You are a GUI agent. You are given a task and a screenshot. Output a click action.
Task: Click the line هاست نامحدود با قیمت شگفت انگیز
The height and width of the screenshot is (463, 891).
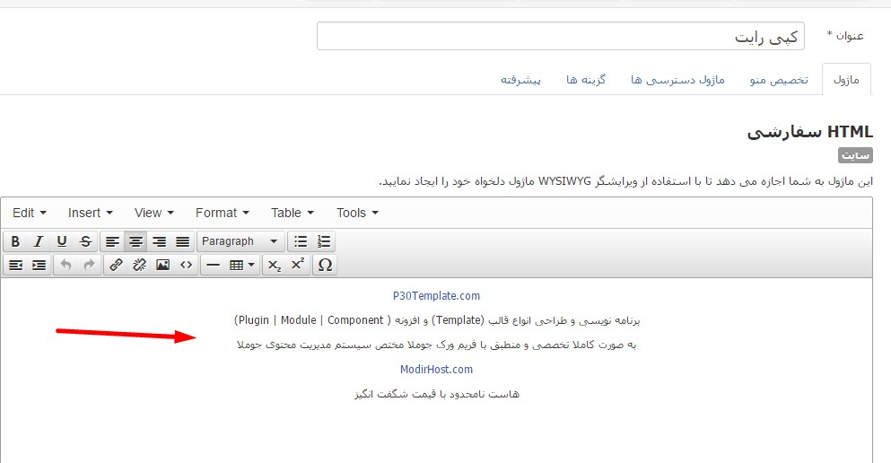436,394
